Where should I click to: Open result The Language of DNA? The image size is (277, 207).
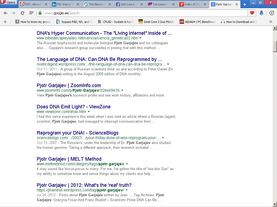click(100, 59)
